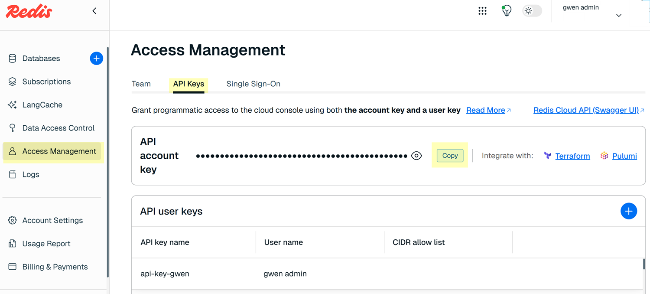Open Logs in the sidebar
This screenshot has height=294, width=650.
[30, 174]
